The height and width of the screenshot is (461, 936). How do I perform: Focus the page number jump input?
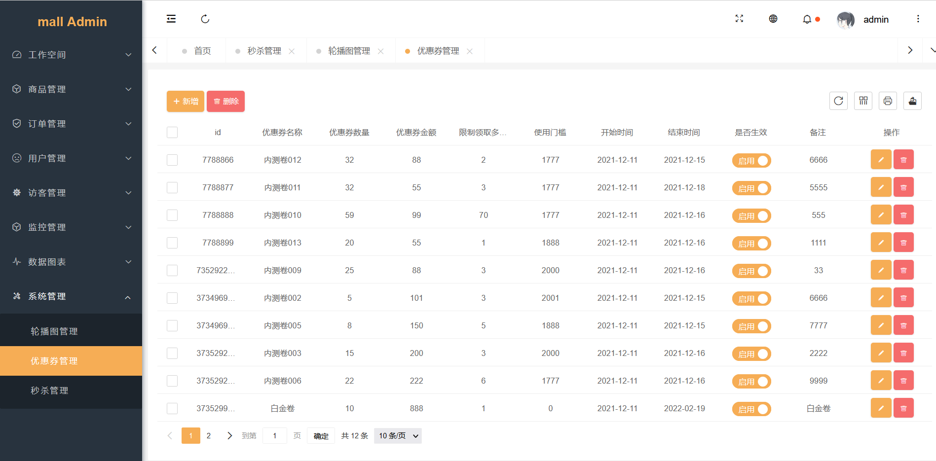(275, 436)
